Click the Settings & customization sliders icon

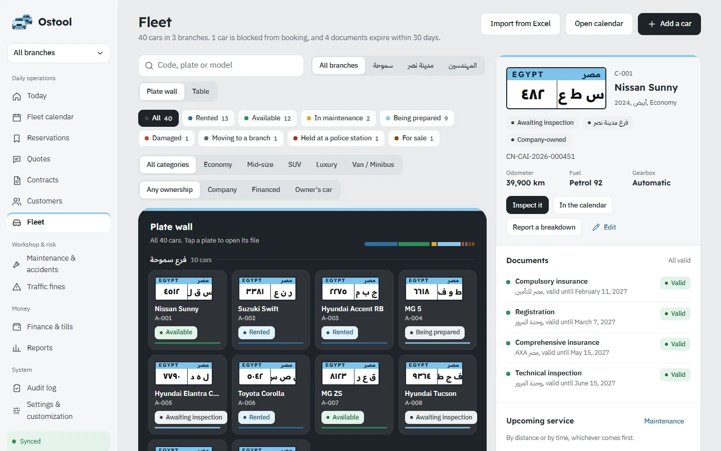pyautogui.click(x=17, y=411)
